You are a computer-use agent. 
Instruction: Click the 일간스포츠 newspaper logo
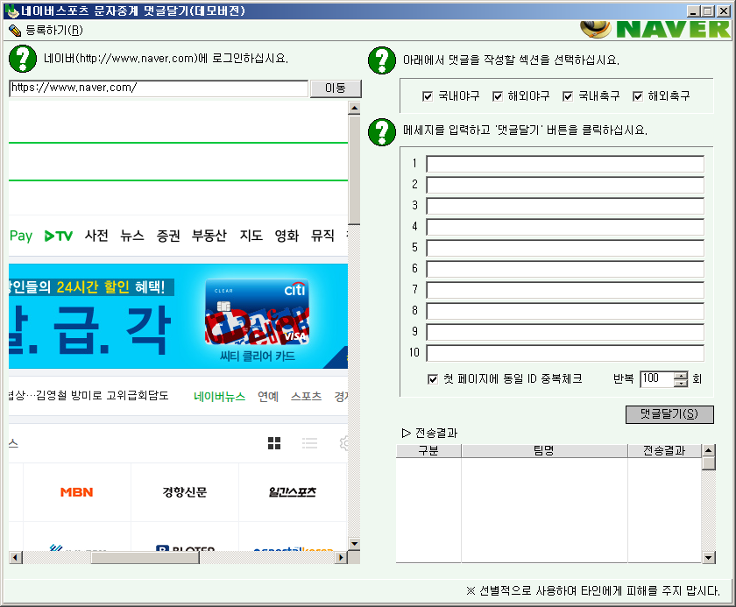(292, 492)
